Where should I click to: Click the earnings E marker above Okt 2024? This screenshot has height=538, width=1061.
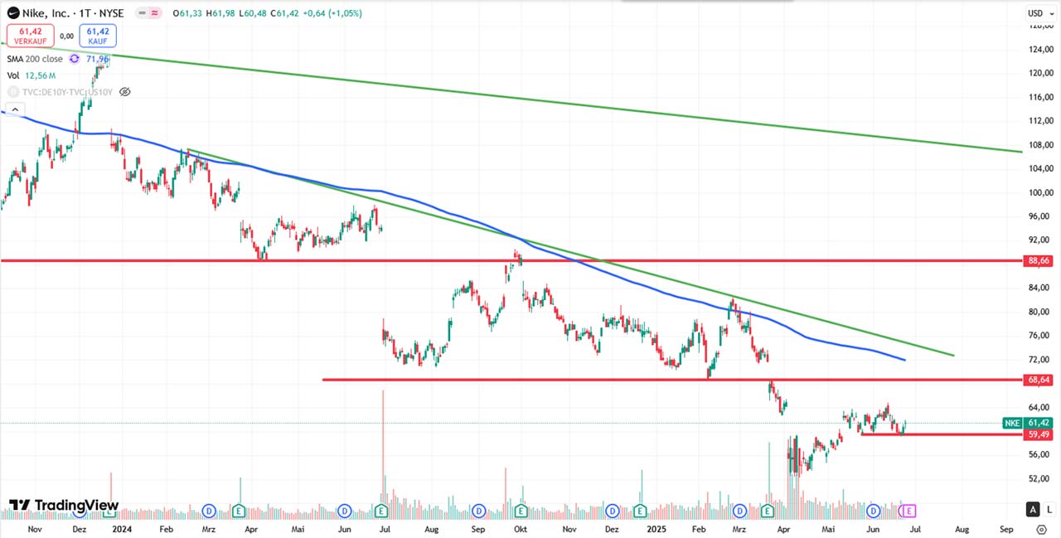520,510
